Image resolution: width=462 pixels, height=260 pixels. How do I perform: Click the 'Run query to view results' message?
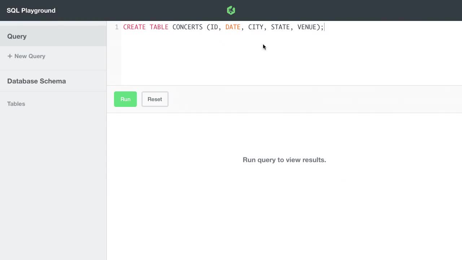point(284,160)
